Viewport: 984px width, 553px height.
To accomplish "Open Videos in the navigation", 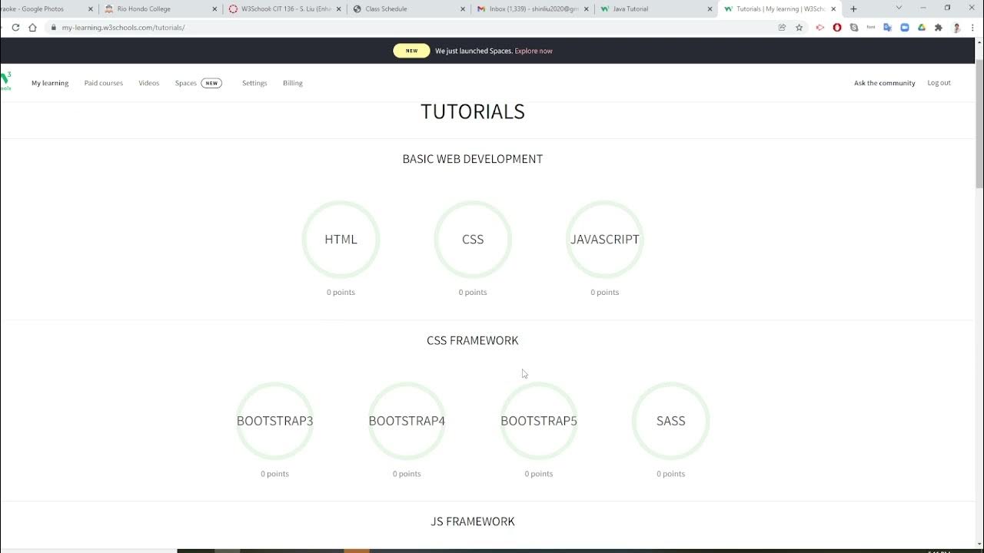I will 149,83.
